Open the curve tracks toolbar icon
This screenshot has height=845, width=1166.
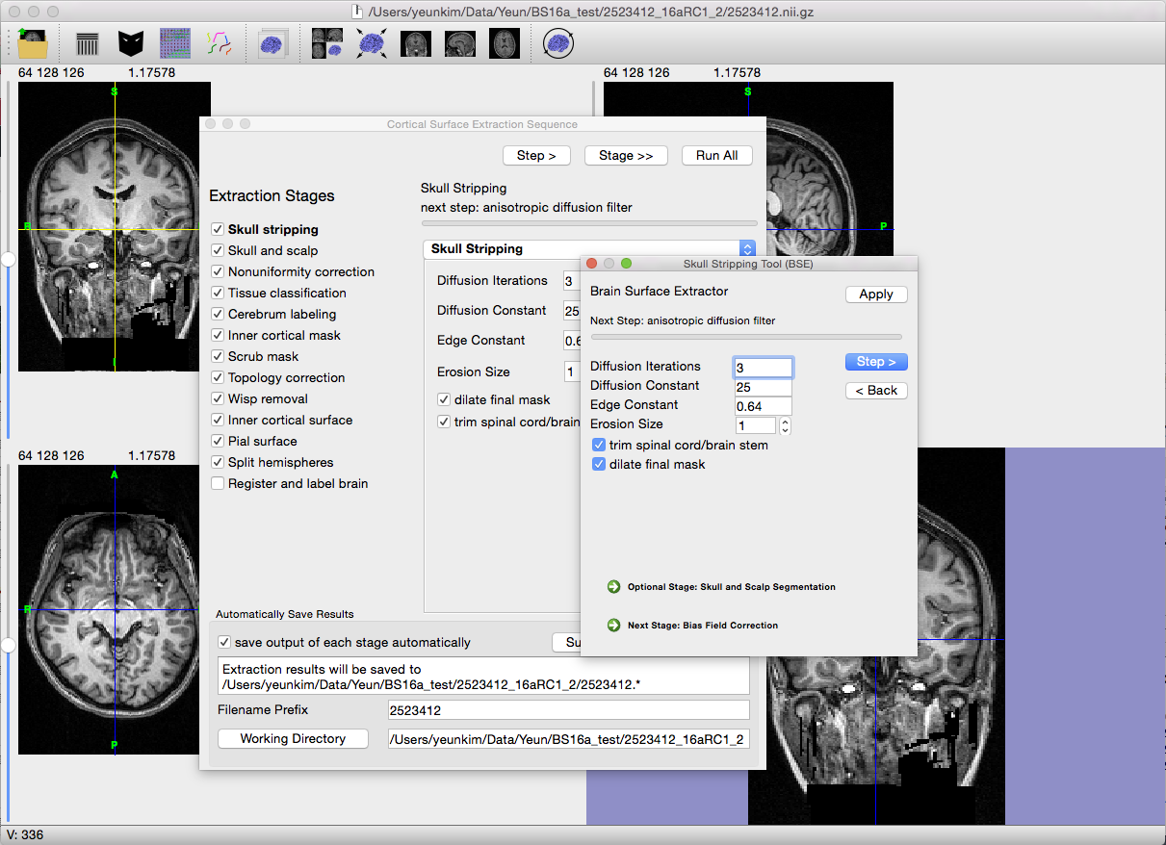[218, 43]
